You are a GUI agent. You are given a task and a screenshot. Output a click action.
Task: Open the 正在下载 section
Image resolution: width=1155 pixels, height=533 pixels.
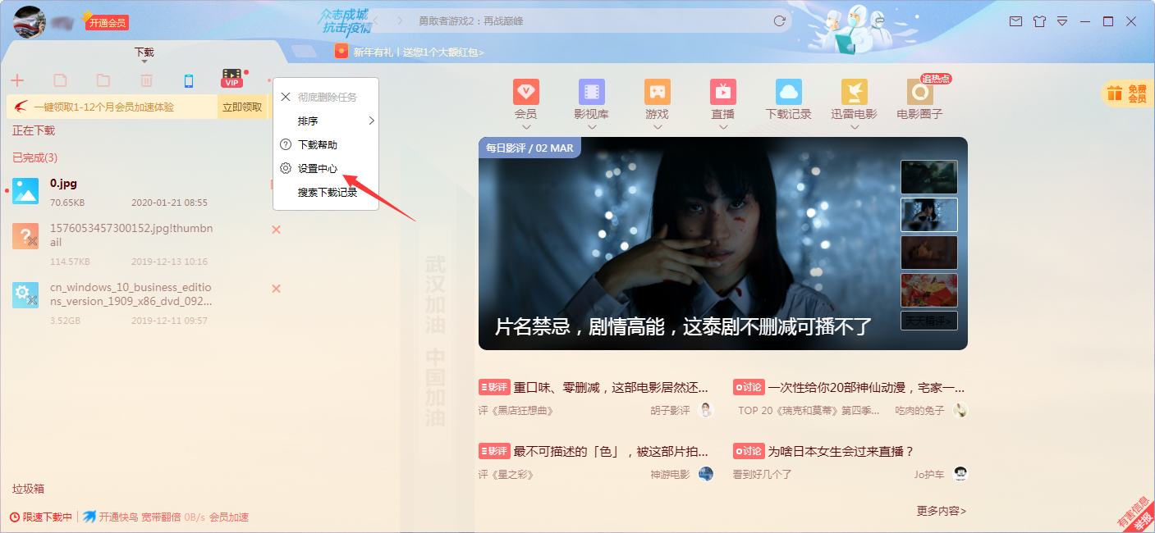click(34, 130)
